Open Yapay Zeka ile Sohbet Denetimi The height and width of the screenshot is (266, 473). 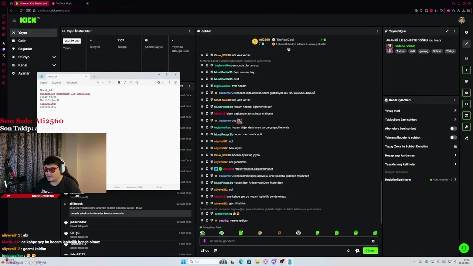(421, 146)
